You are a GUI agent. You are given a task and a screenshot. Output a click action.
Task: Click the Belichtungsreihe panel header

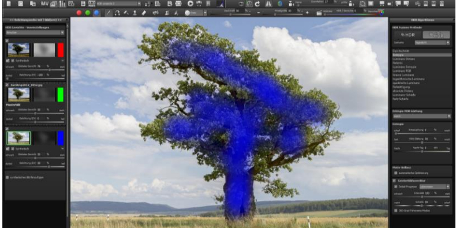click(35, 20)
